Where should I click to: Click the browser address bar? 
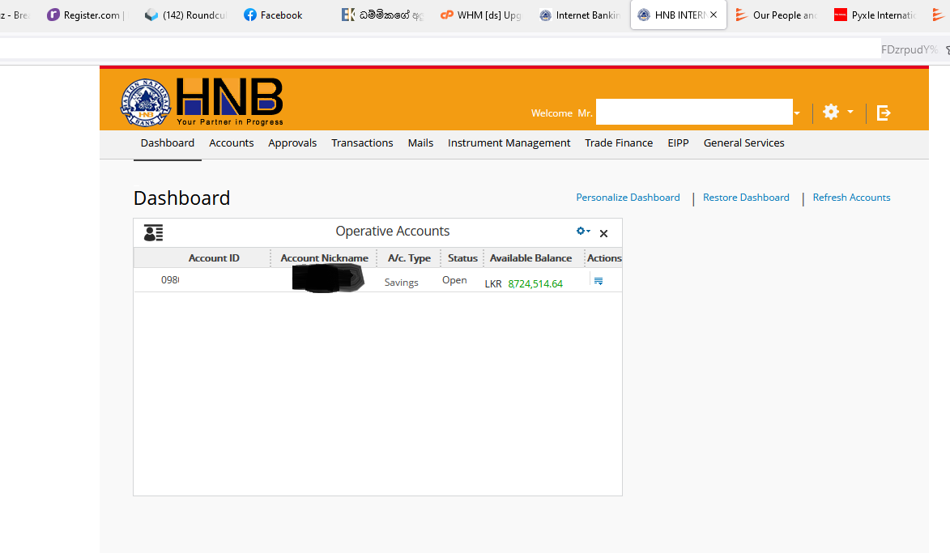click(441, 49)
